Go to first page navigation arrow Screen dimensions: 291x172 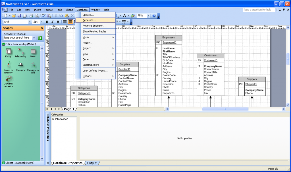coord(47,109)
